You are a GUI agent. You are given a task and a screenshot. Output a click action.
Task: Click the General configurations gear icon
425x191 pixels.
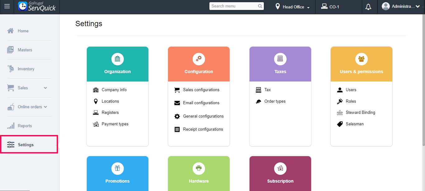[x=177, y=116]
